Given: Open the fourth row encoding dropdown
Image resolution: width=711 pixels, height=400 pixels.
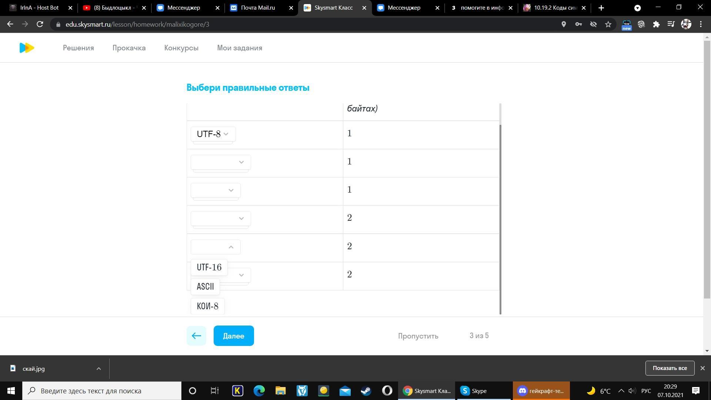Looking at the screenshot, I should 221,219.
